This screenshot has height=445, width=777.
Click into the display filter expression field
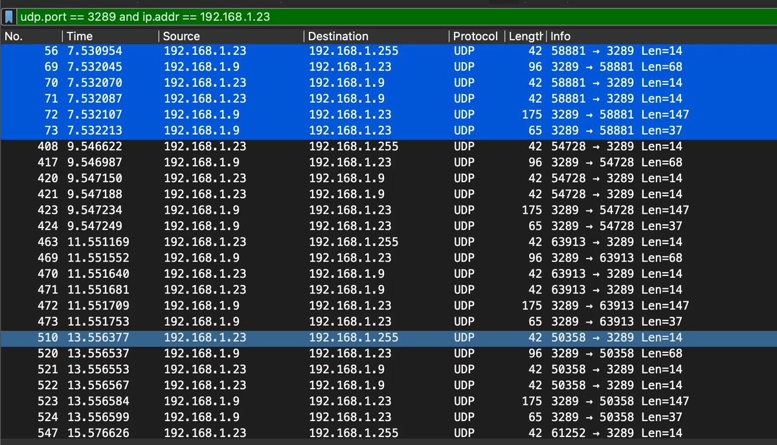[396, 16]
